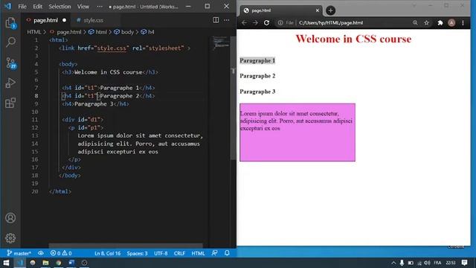Open File Explorer from the taskbar
This screenshot has height=268, width=476.
pos(45,263)
